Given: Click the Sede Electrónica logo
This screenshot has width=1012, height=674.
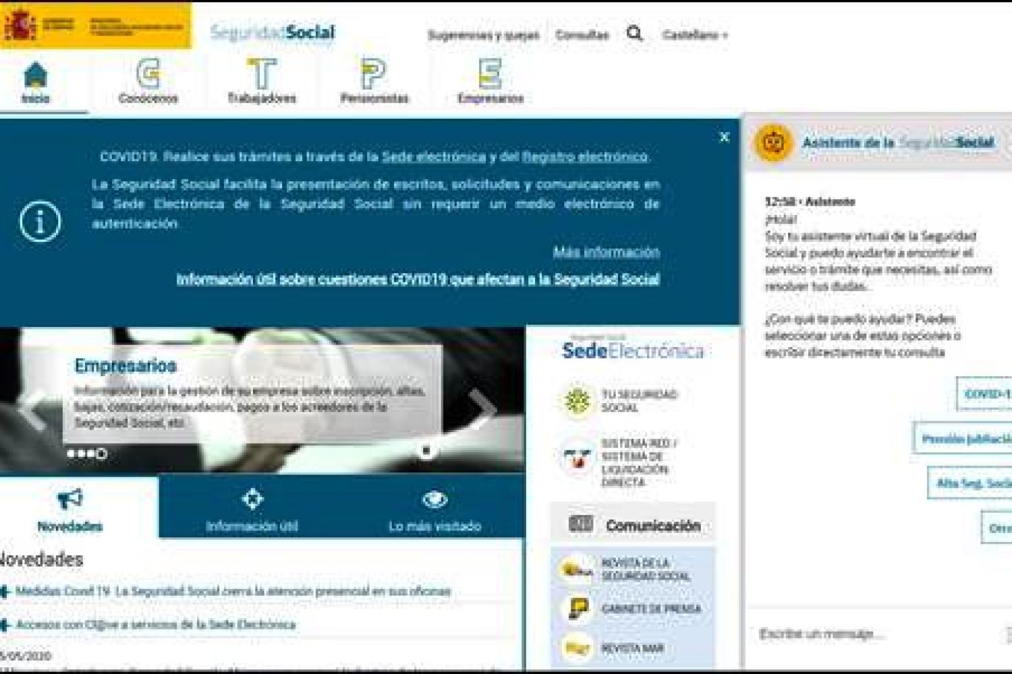Looking at the screenshot, I should point(633,349).
